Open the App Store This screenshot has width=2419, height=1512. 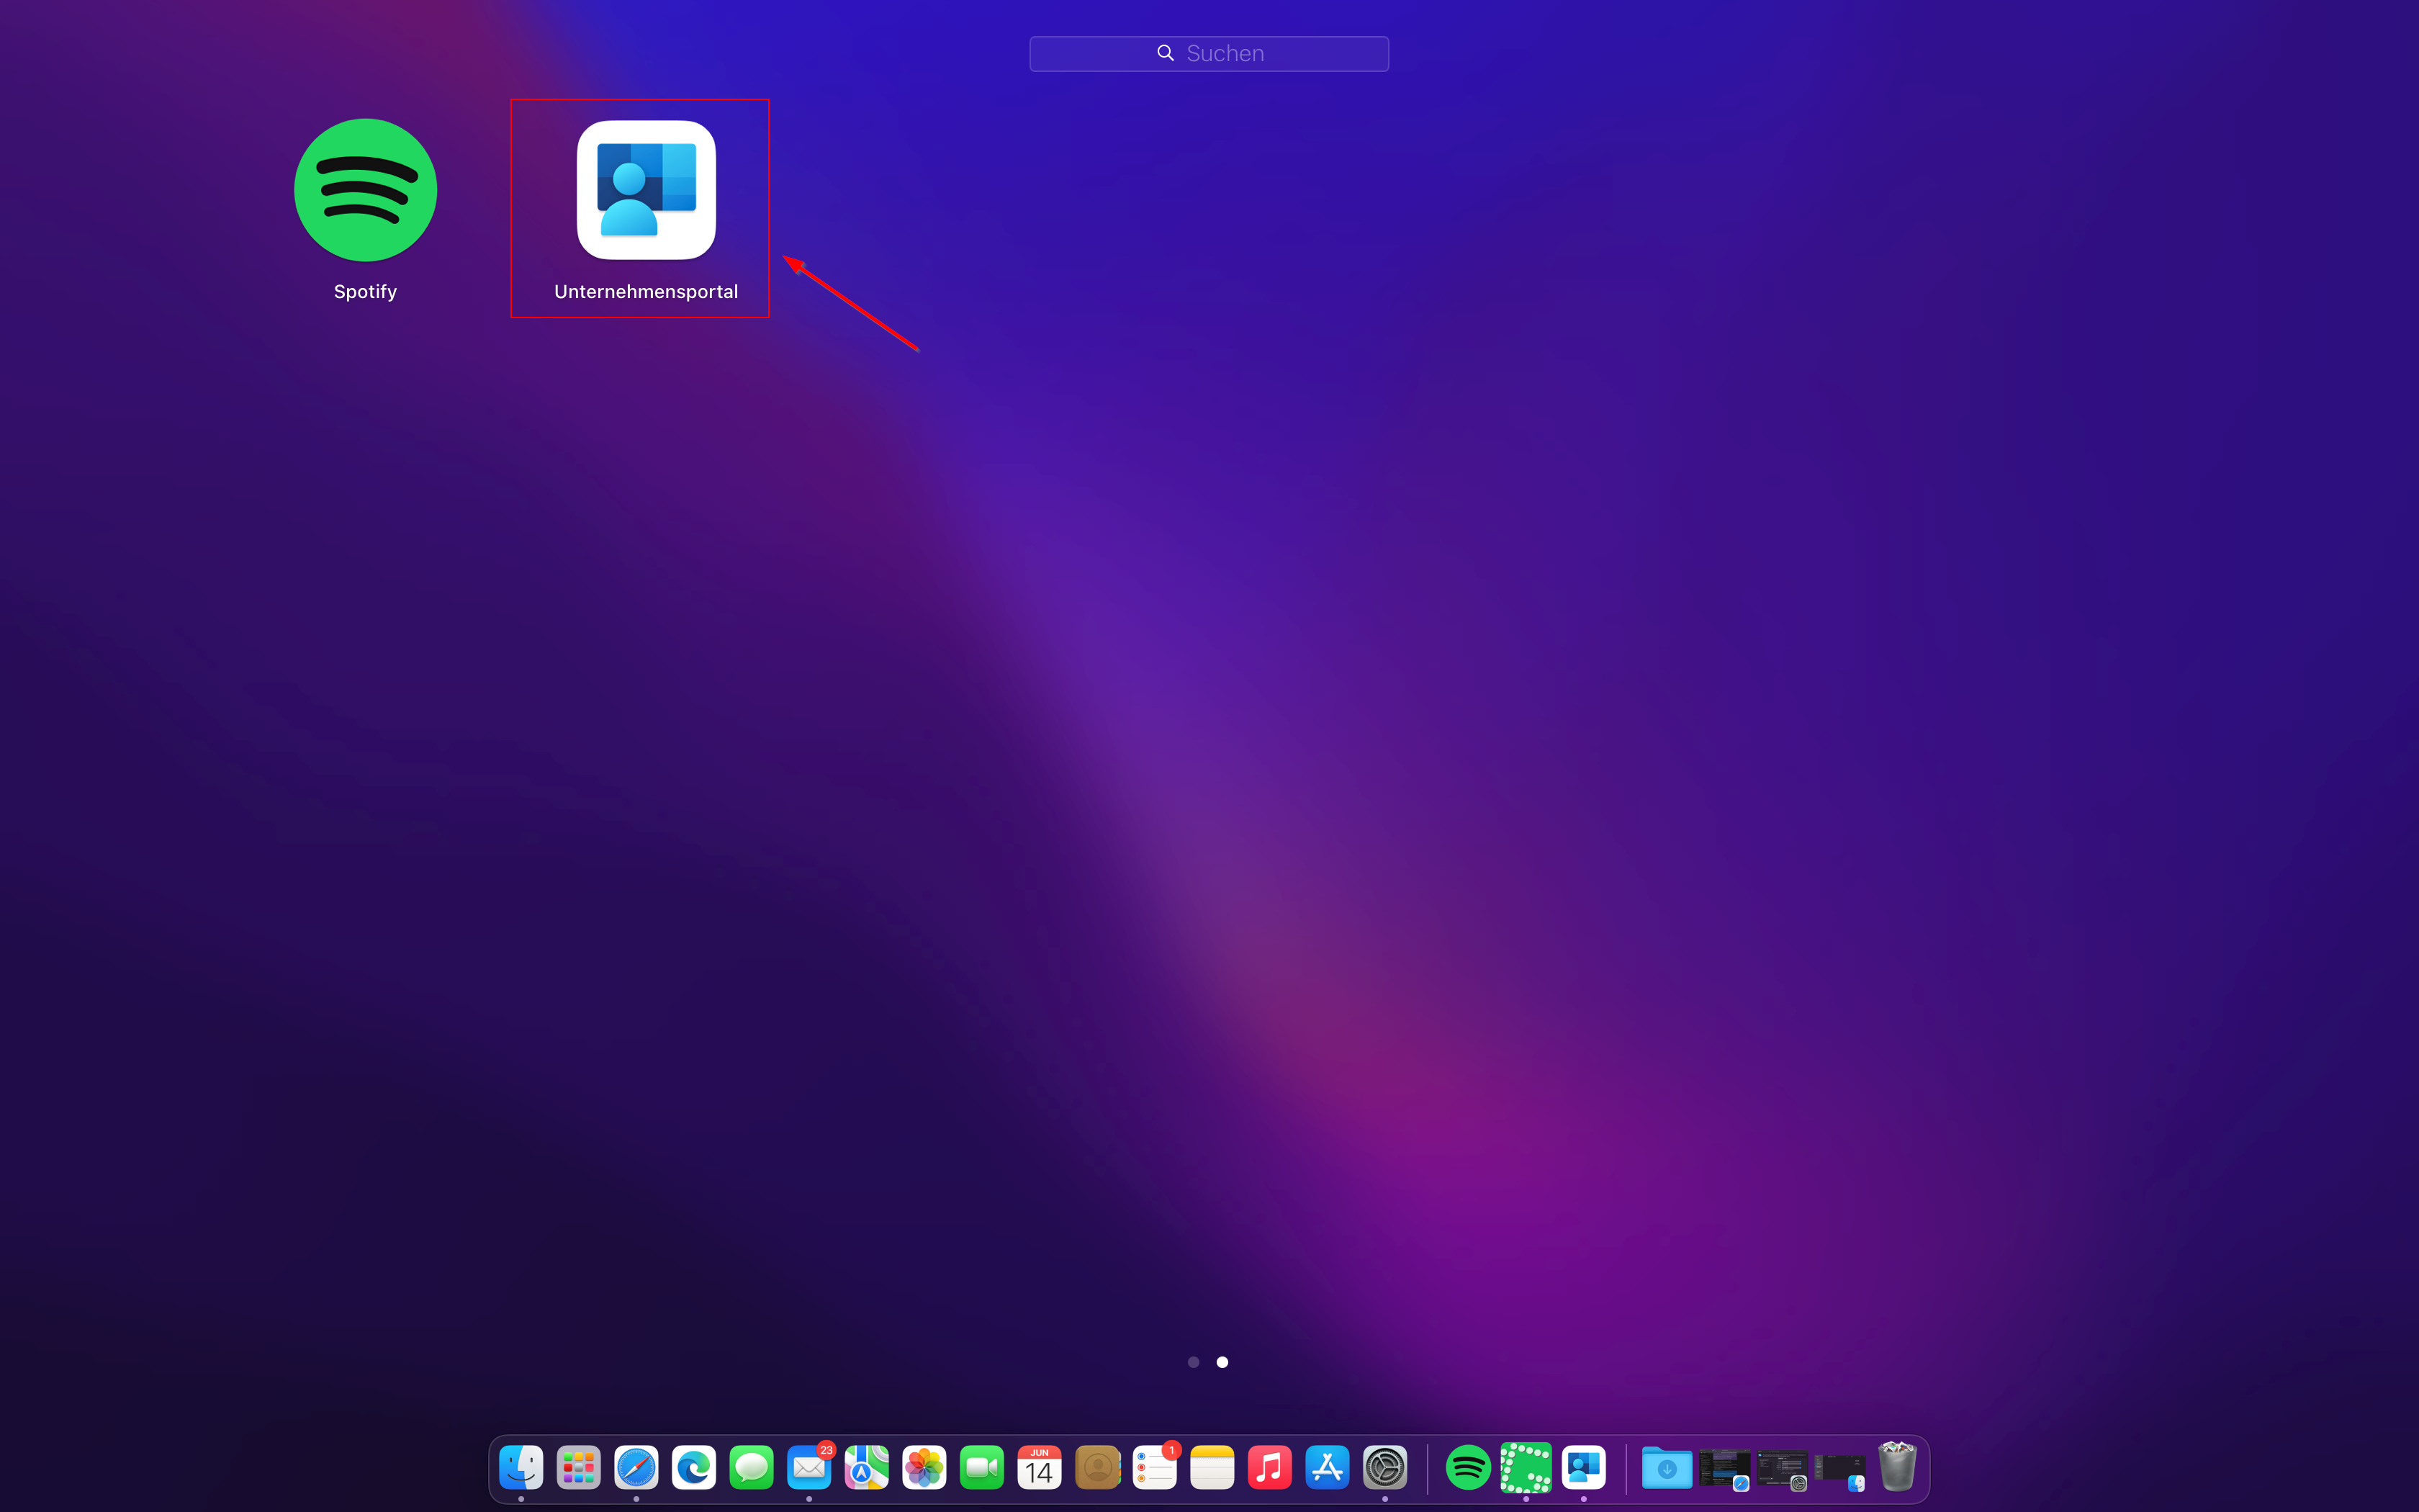1328,1467
